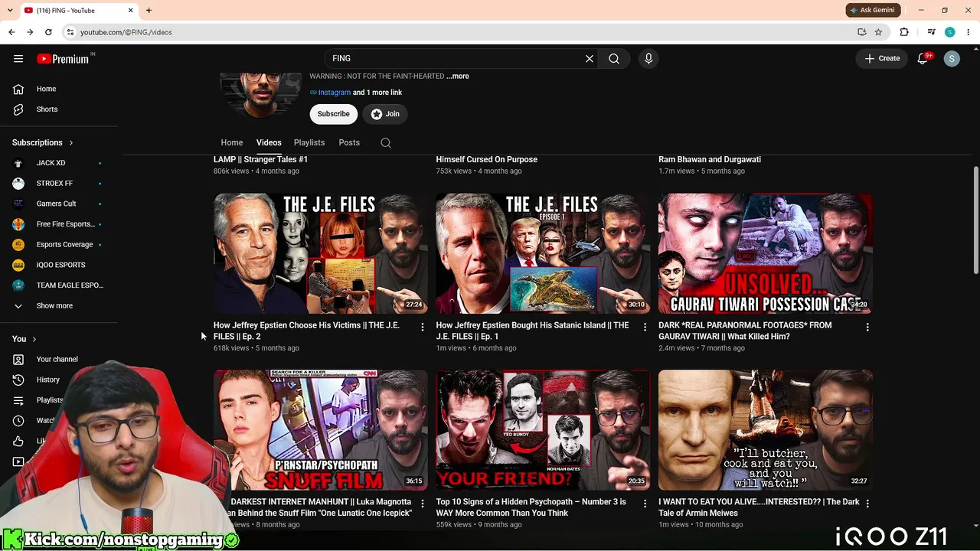This screenshot has height=551, width=980.
Task: Open the browser extensions menu
Action: coord(904,32)
